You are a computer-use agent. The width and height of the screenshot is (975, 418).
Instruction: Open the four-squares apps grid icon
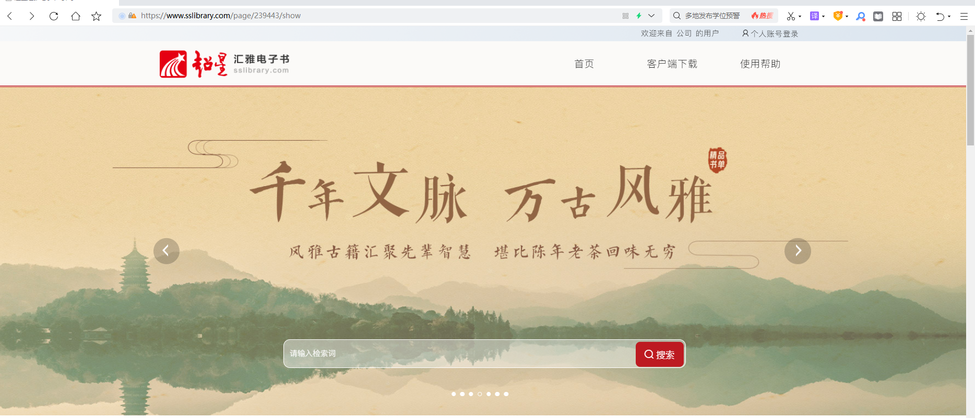coord(897,16)
